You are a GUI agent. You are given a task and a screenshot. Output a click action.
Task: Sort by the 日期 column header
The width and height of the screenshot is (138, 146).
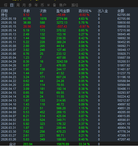click(x=4, y=11)
